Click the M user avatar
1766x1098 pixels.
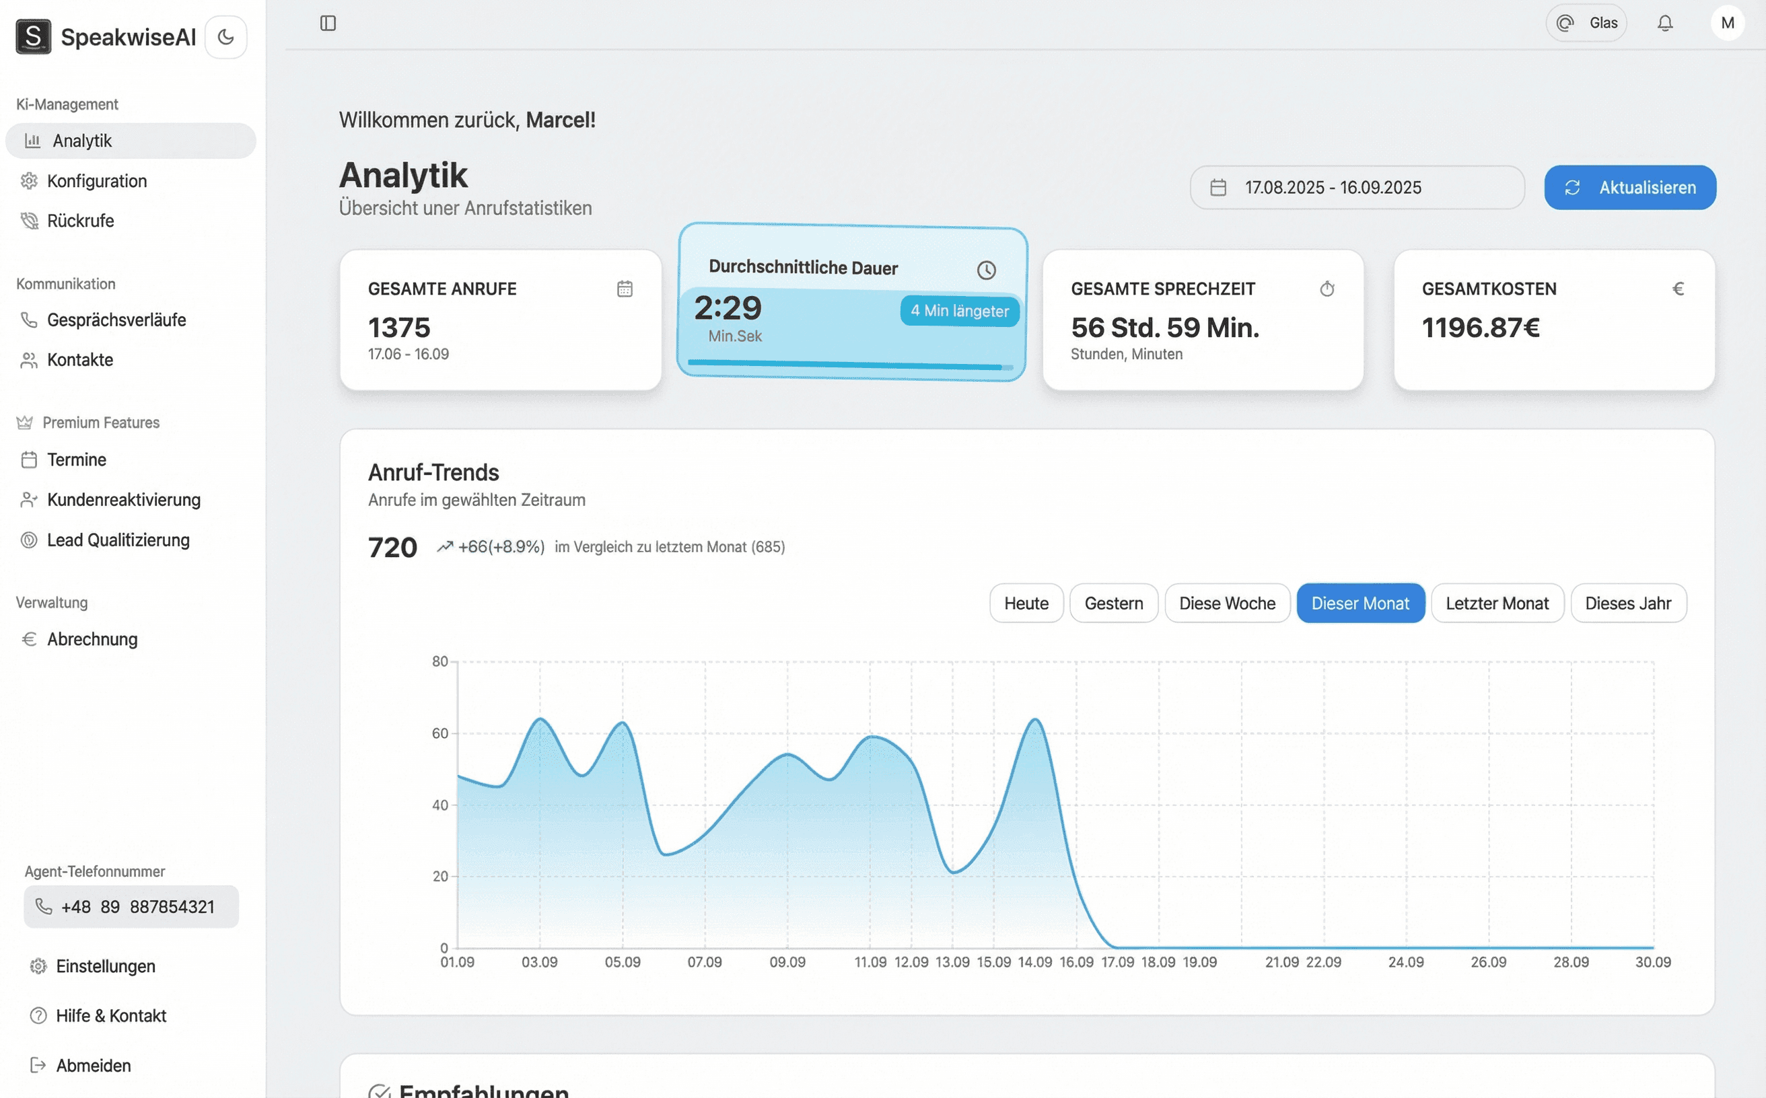tap(1728, 24)
